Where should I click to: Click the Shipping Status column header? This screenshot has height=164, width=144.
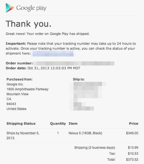coord(21,124)
